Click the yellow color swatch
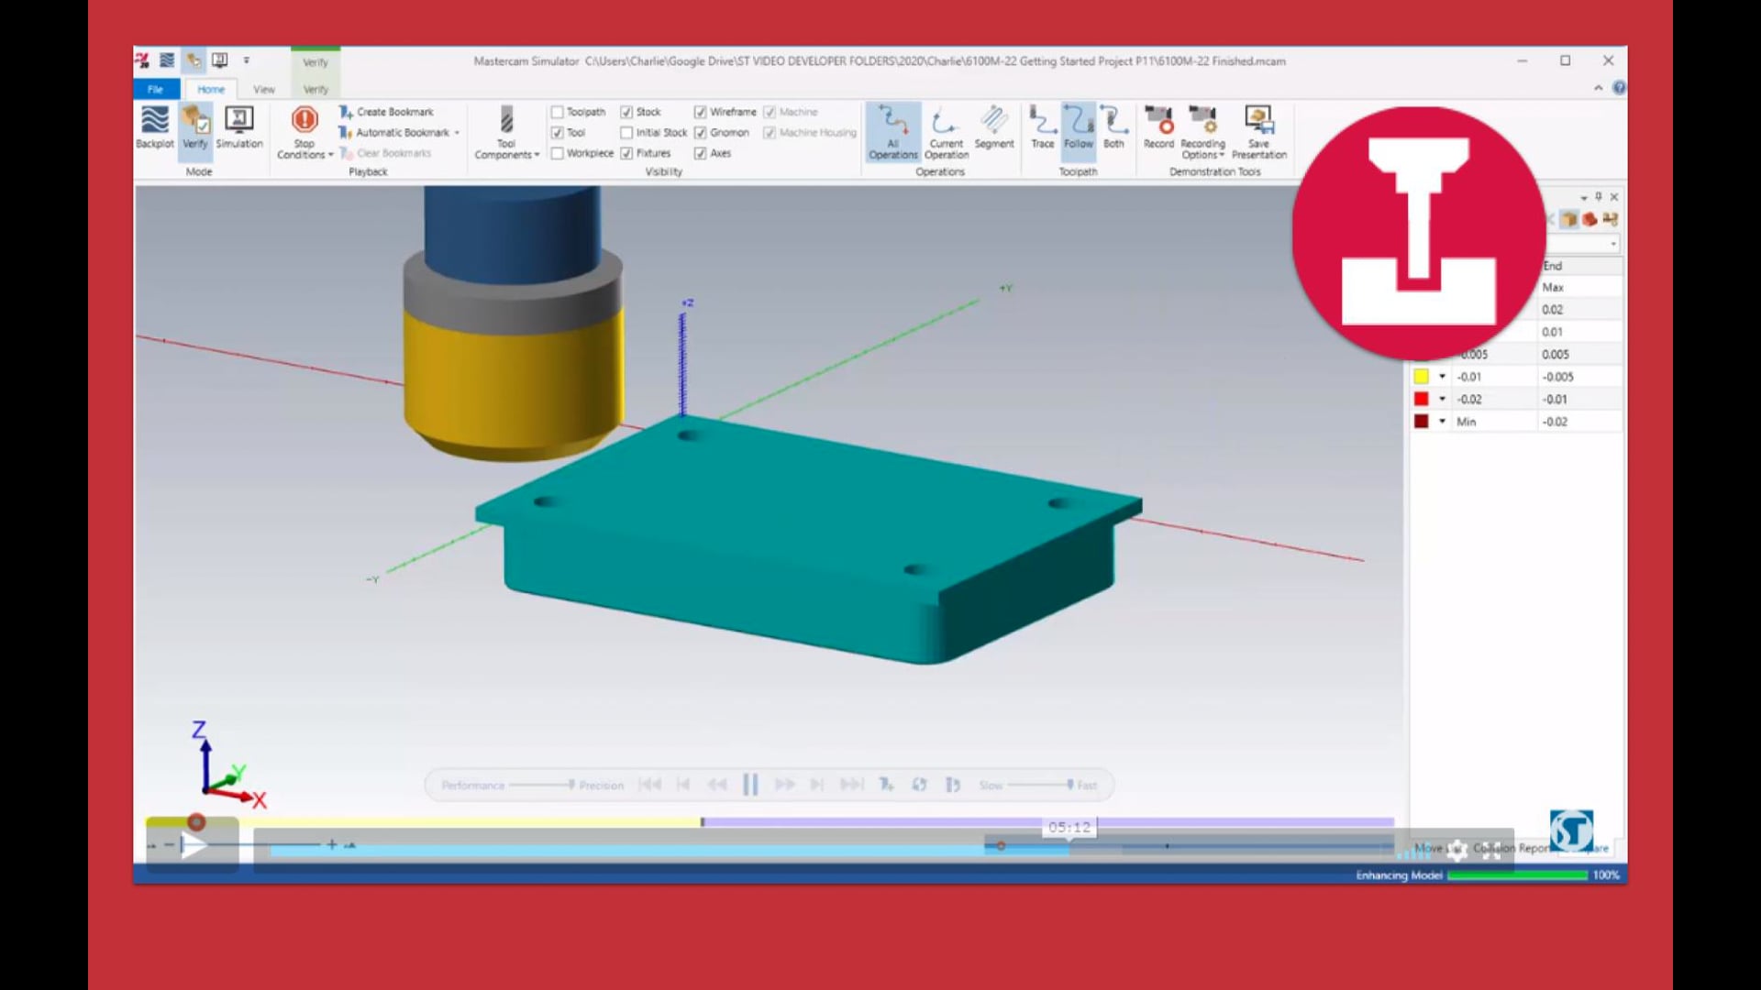The width and height of the screenshot is (1761, 990). 1421,377
